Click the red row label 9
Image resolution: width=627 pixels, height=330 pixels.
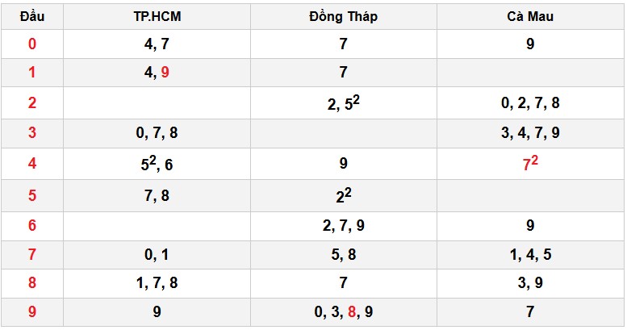[31, 311]
